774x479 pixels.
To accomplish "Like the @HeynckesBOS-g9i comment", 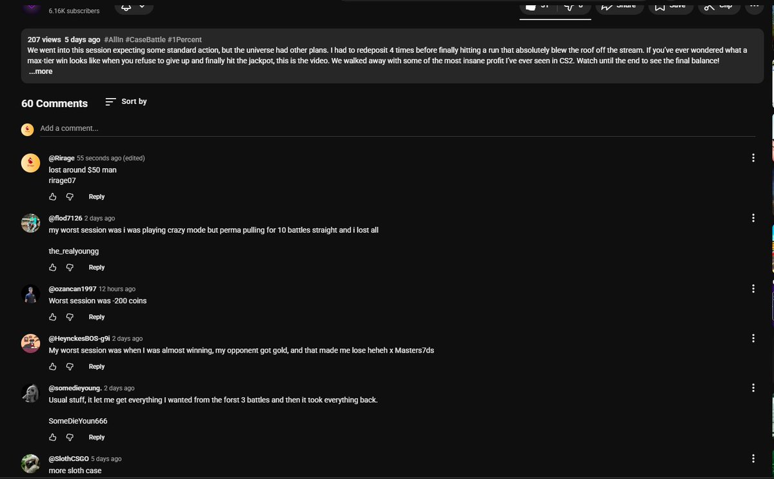I will 53,367.
